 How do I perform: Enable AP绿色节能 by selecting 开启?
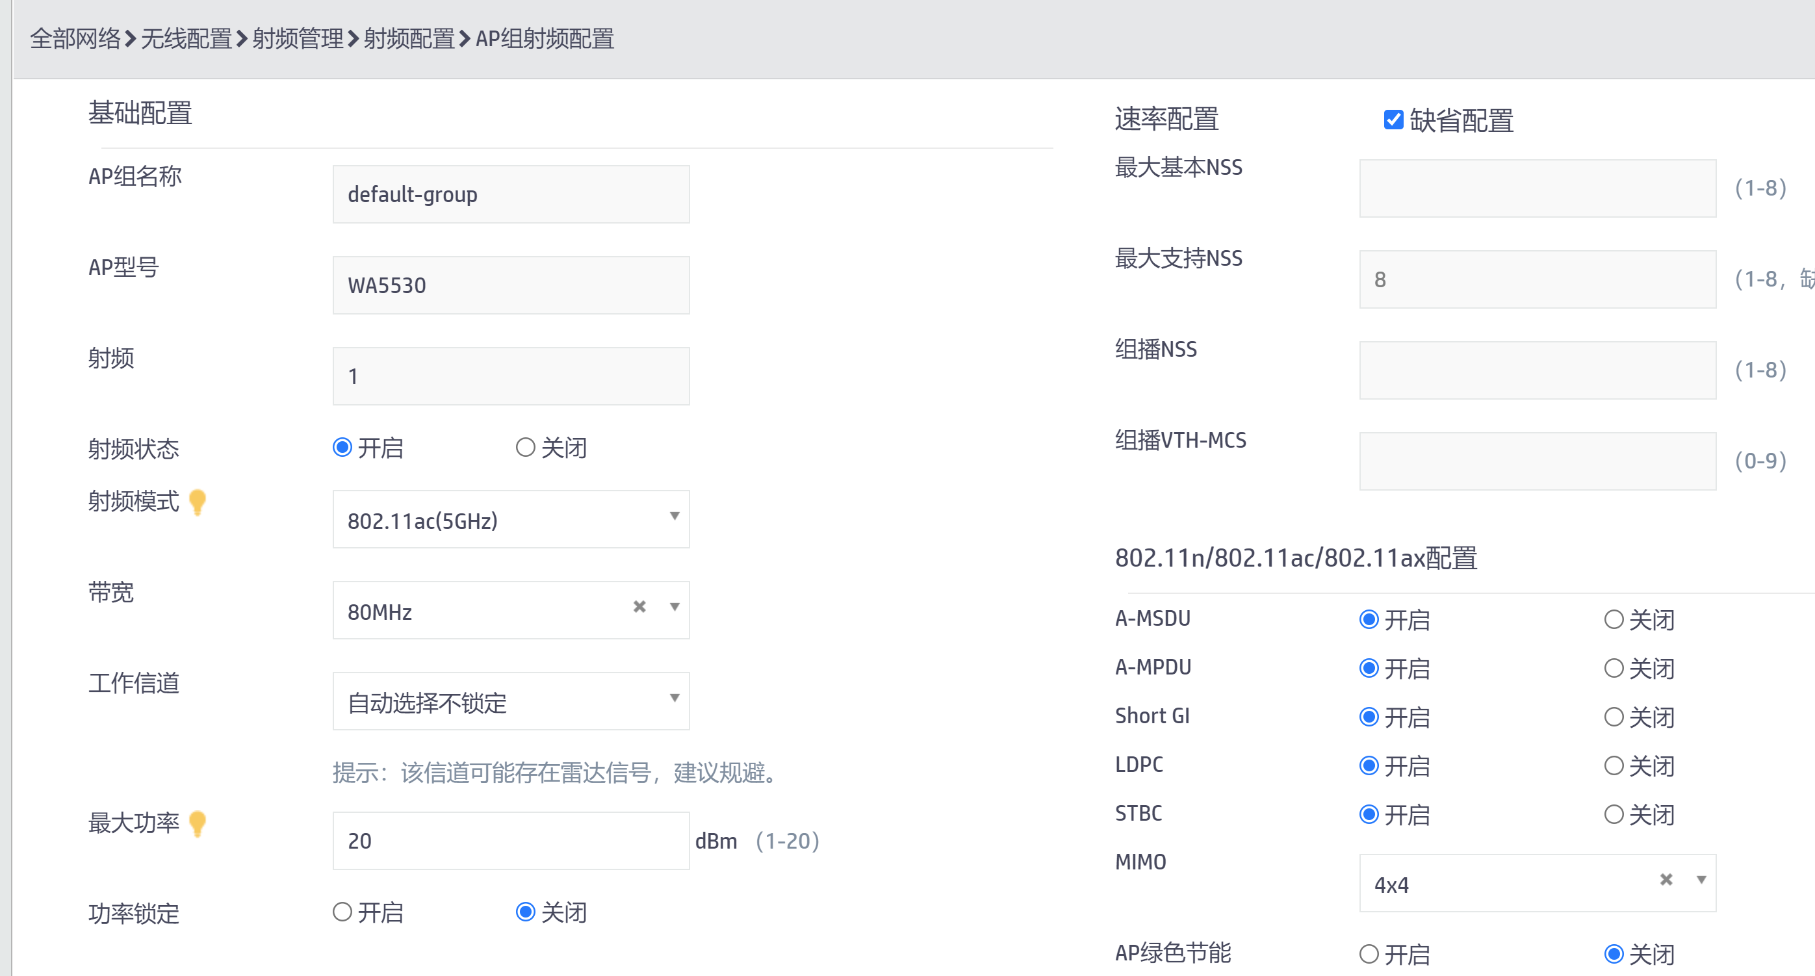pyautogui.click(x=1369, y=954)
